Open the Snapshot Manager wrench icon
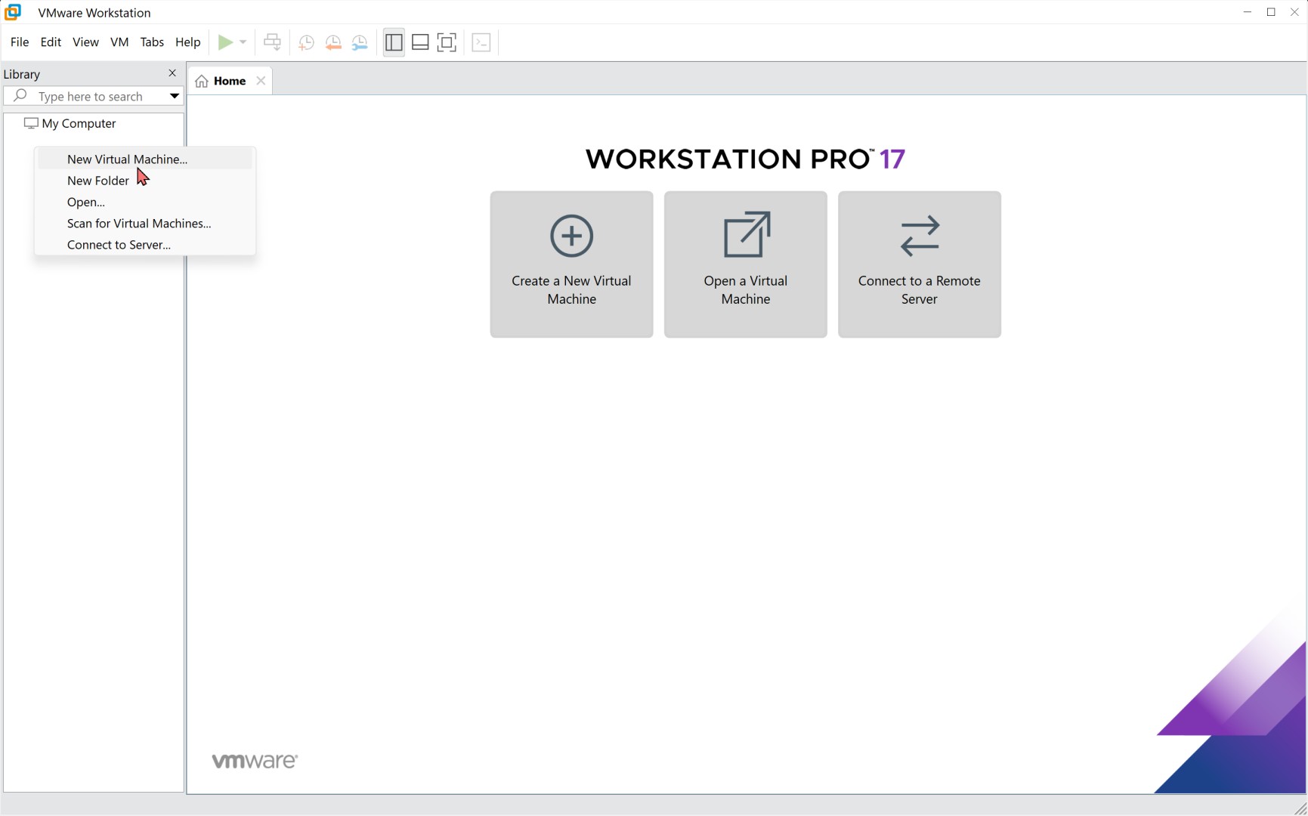The image size is (1308, 816). [360, 43]
